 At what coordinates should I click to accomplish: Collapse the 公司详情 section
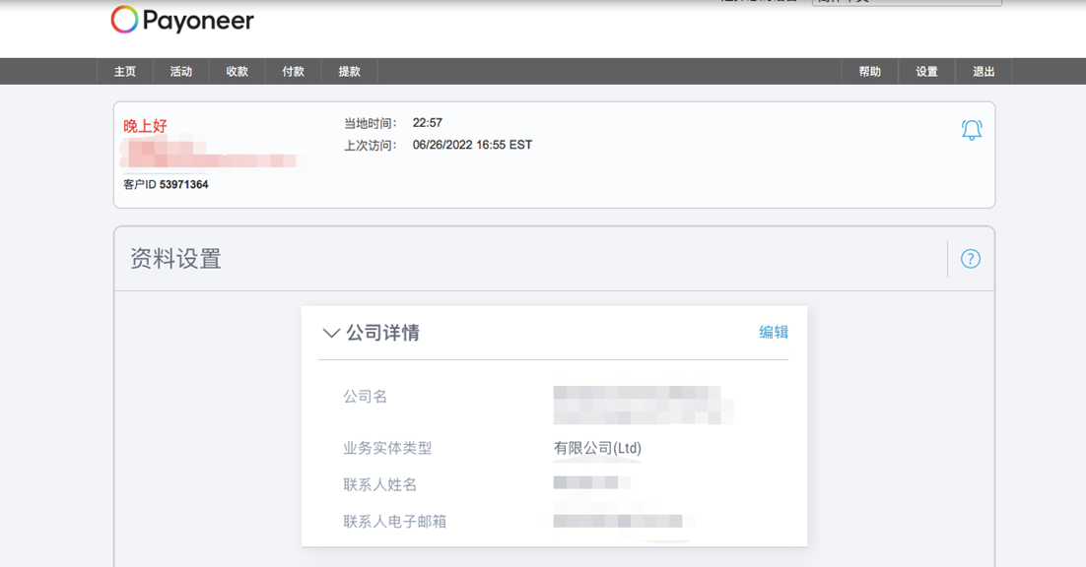coord(330,333)
